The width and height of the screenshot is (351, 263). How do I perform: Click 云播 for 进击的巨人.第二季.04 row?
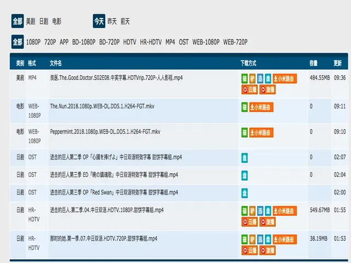coord(250,222)
